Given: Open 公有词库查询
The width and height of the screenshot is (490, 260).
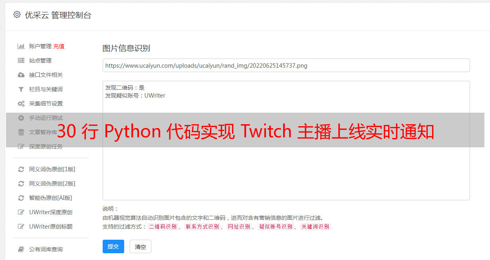Looking at the screenshot, I should coord(46,249).
